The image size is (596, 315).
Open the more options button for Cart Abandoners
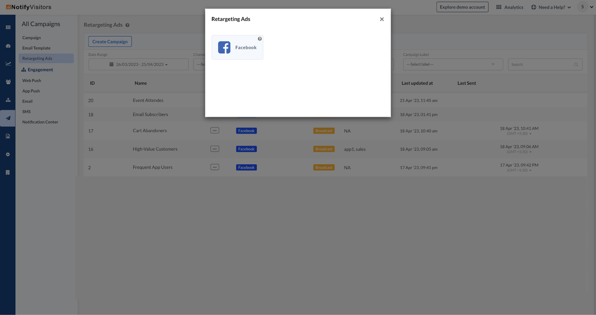(215, 130)
